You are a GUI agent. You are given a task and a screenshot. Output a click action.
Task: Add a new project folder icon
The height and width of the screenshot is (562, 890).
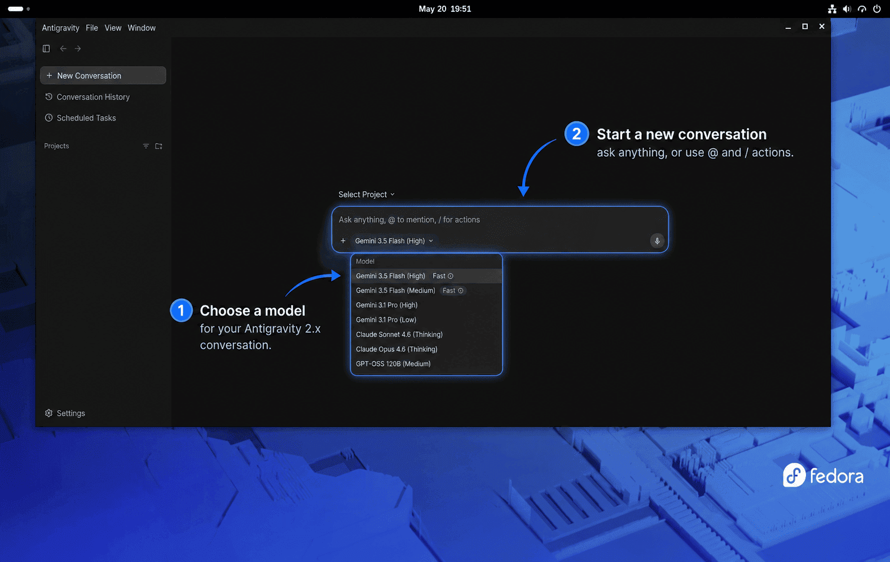point(158,146)
